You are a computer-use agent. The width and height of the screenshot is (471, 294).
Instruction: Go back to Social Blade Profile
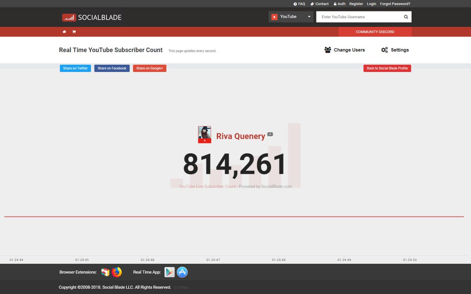(387, 68)
